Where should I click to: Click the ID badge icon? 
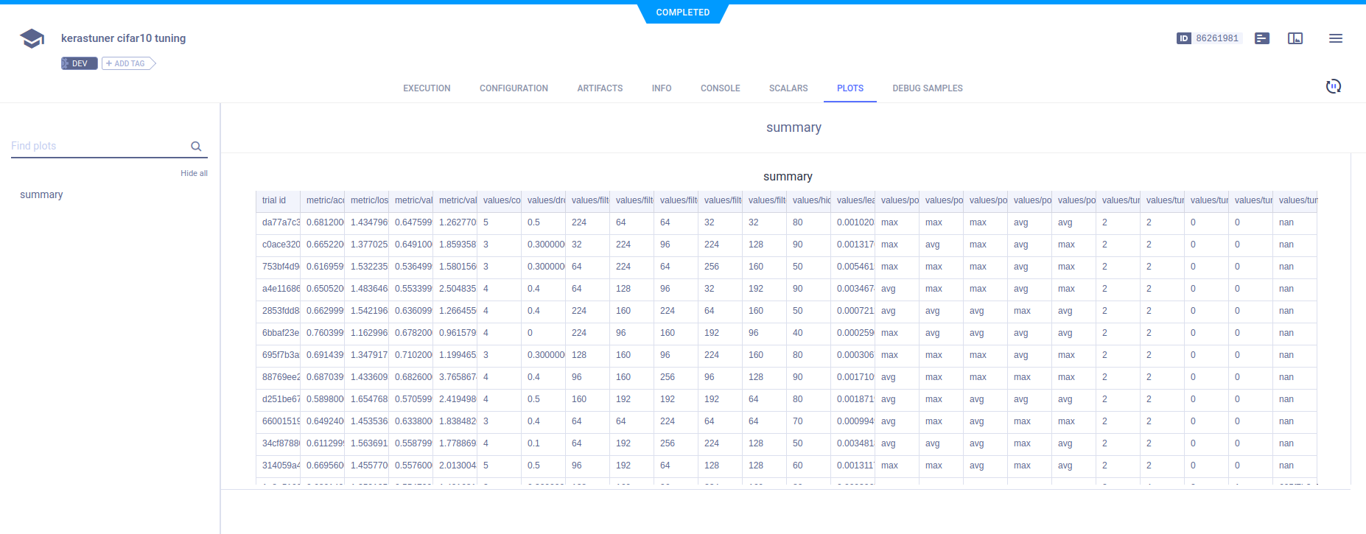(1183, 38)
